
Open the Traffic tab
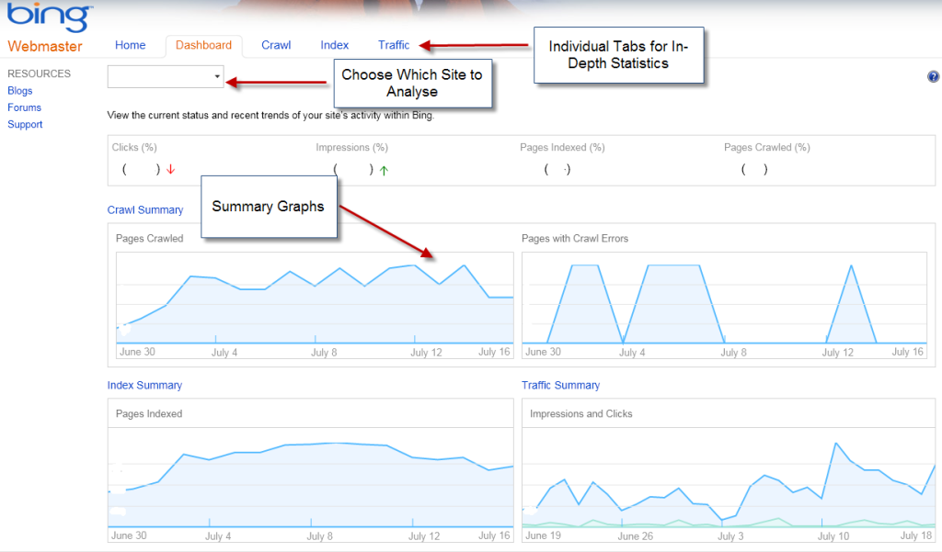(394, 45)
